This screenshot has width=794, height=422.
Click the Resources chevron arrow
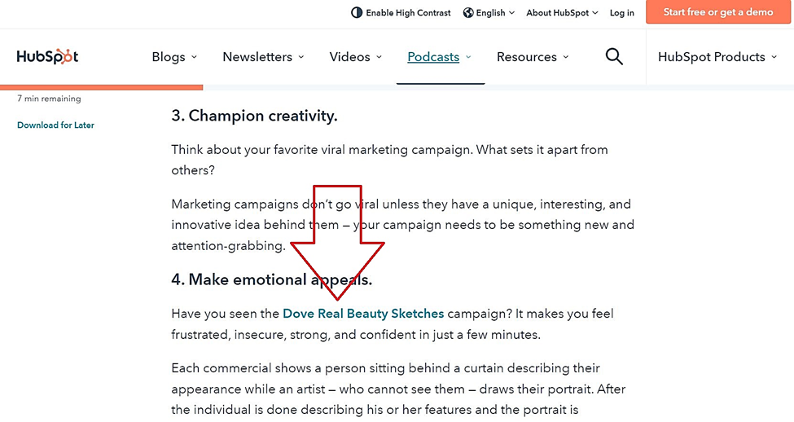pyautogui.click(x=566, y=57)
